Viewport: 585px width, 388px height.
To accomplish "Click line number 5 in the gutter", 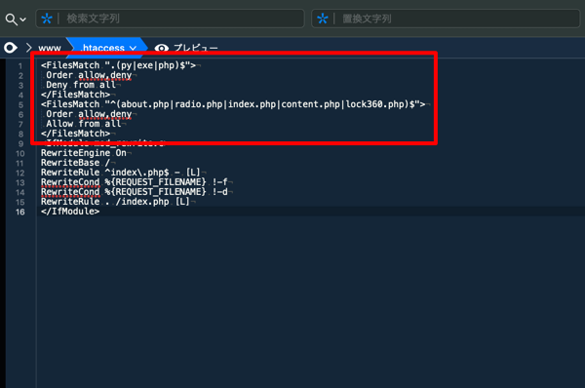I will pyautogui.click(x=20, y=105).
